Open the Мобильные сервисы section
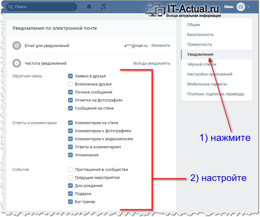Image resolution: width=260 pixels, height=217 pixels. 207,84
